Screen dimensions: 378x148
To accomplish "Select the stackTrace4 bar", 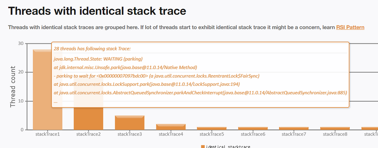I will pyautogui.click(x=171, y=127).
